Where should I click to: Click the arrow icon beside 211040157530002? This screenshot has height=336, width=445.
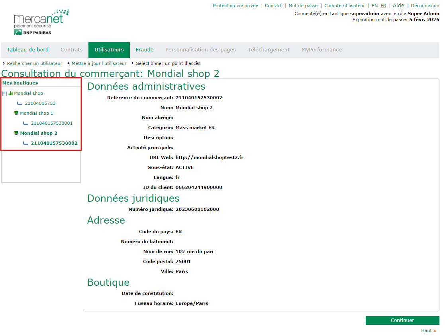[x=25, y=143]
